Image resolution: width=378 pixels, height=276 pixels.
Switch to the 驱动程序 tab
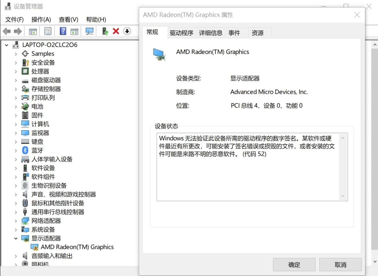pos(181,33)
